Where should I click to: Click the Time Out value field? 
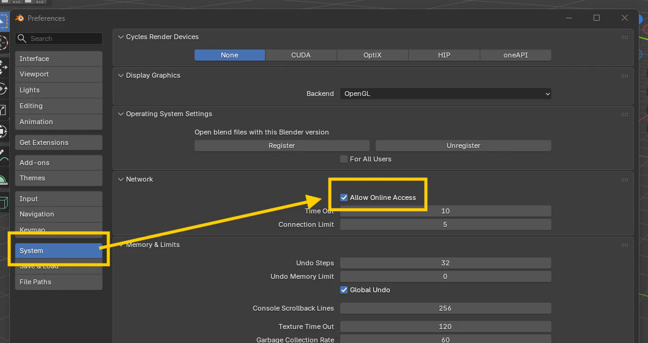click(445, 211)
